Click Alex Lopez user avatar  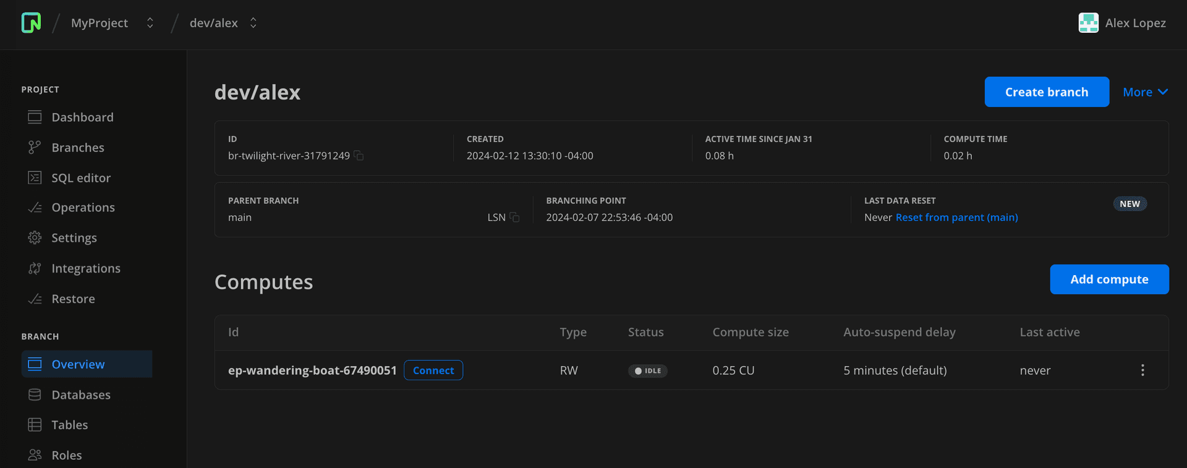1088,23
